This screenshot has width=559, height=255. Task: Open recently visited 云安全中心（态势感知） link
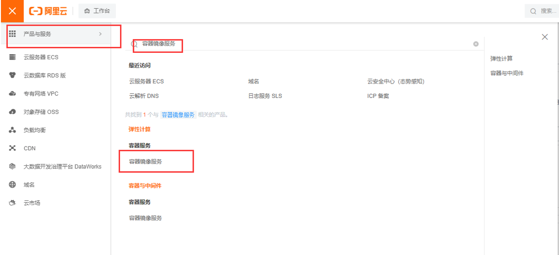pyautogui.click(x=396, y=81)
